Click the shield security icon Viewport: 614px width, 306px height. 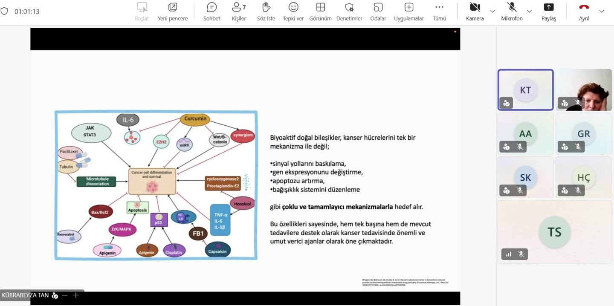[4, 11]
